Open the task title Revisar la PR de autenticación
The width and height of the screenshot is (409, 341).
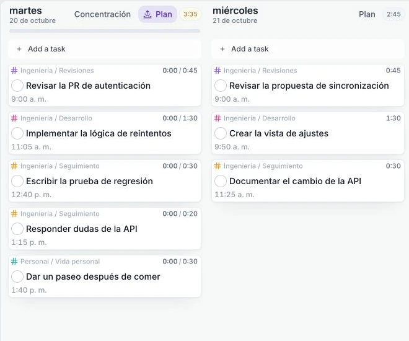coord(88,86)
